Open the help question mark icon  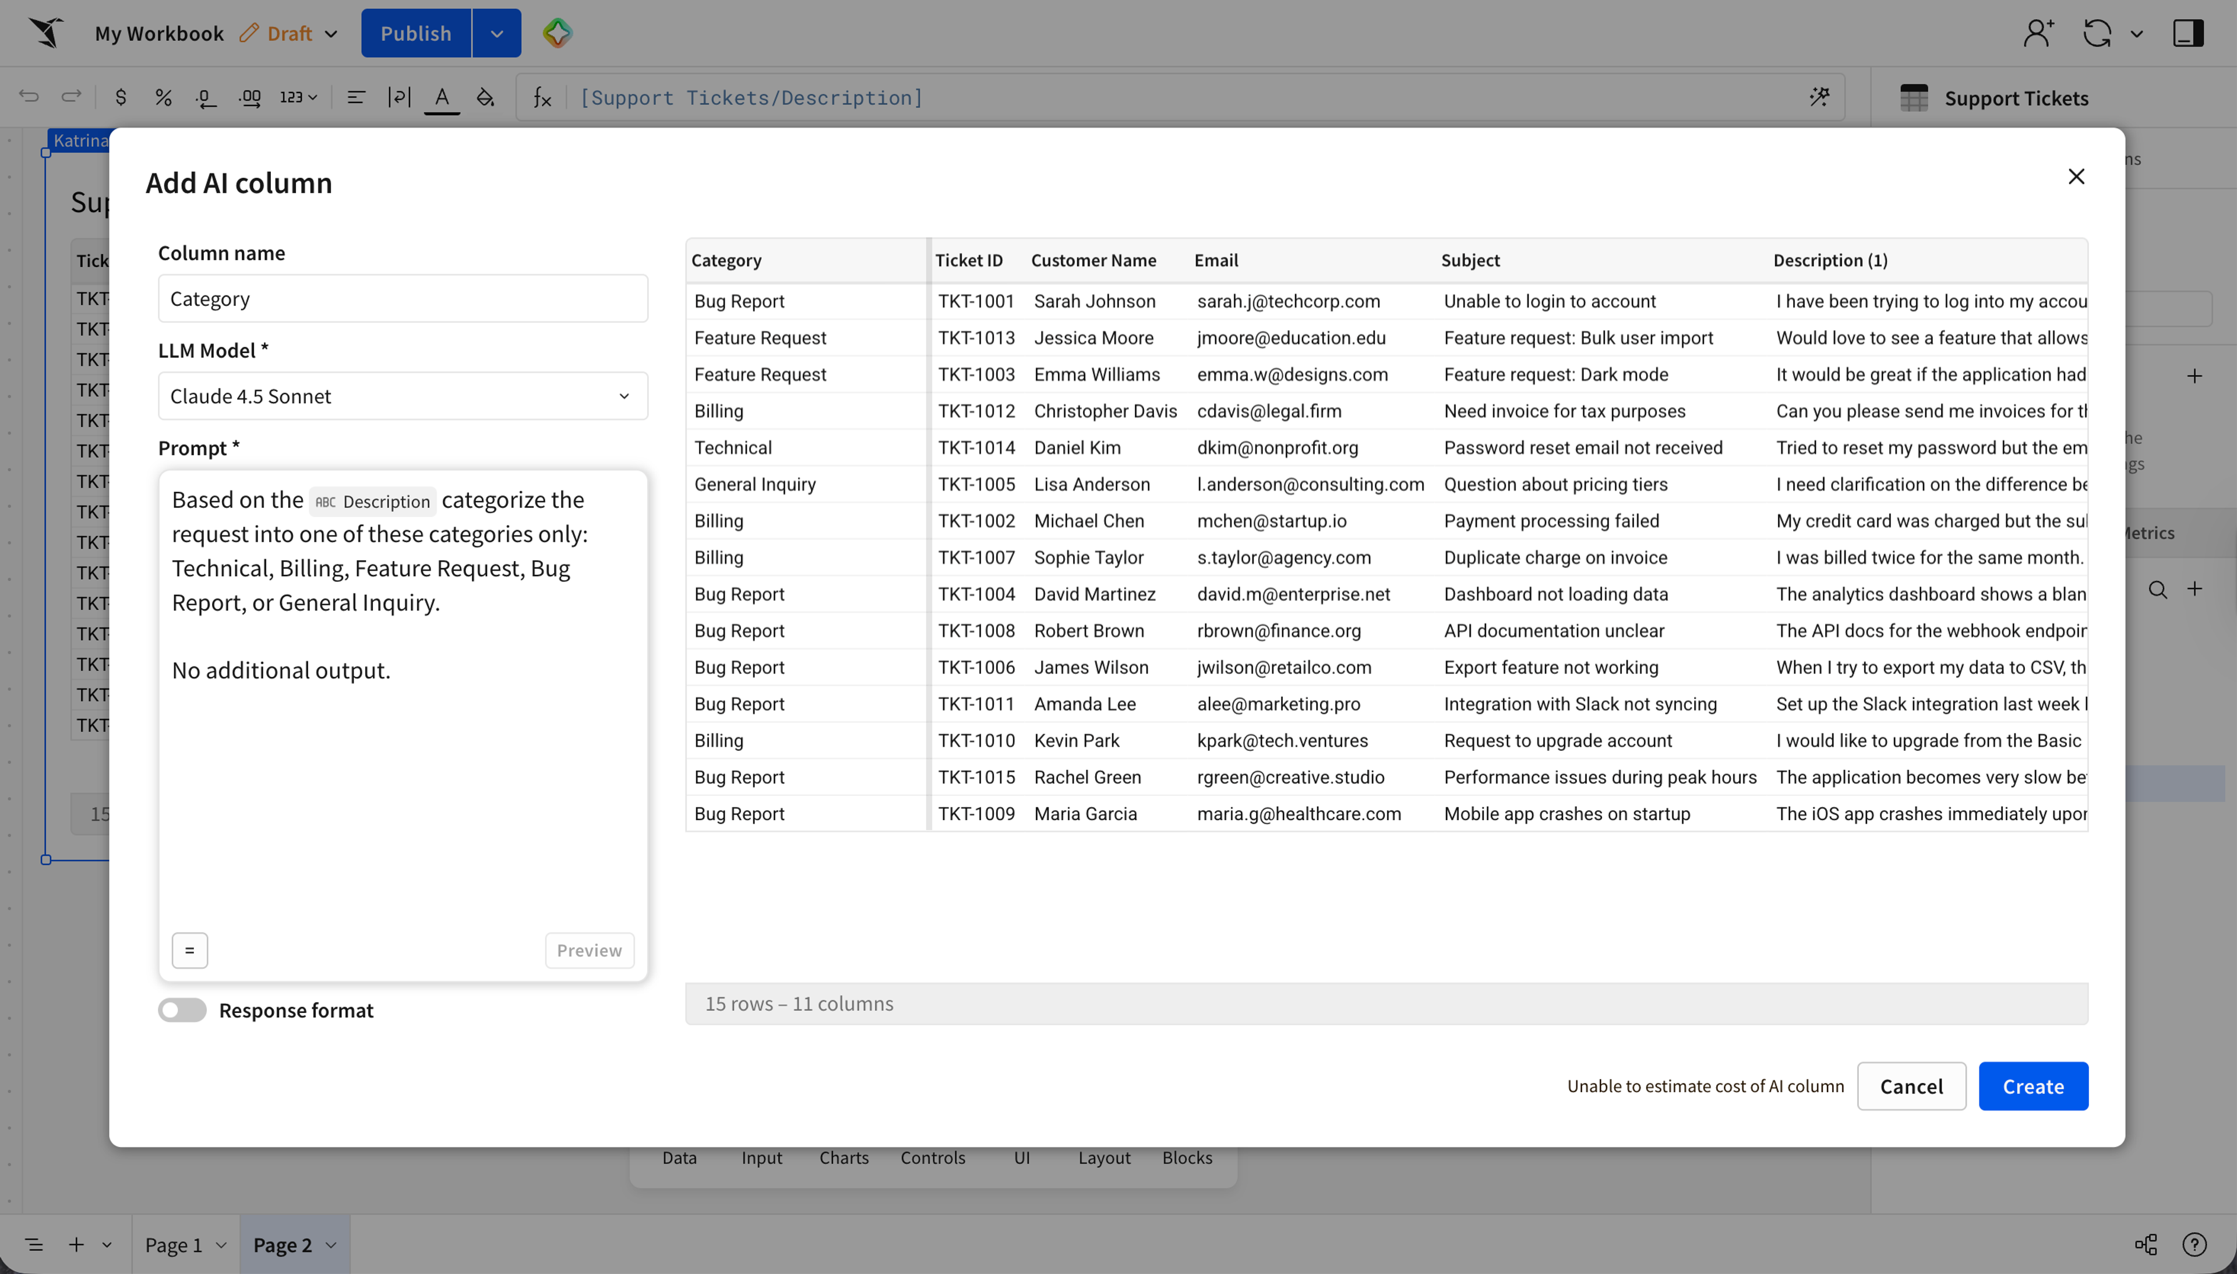pyautogui.click(x=2194, y=1244)
